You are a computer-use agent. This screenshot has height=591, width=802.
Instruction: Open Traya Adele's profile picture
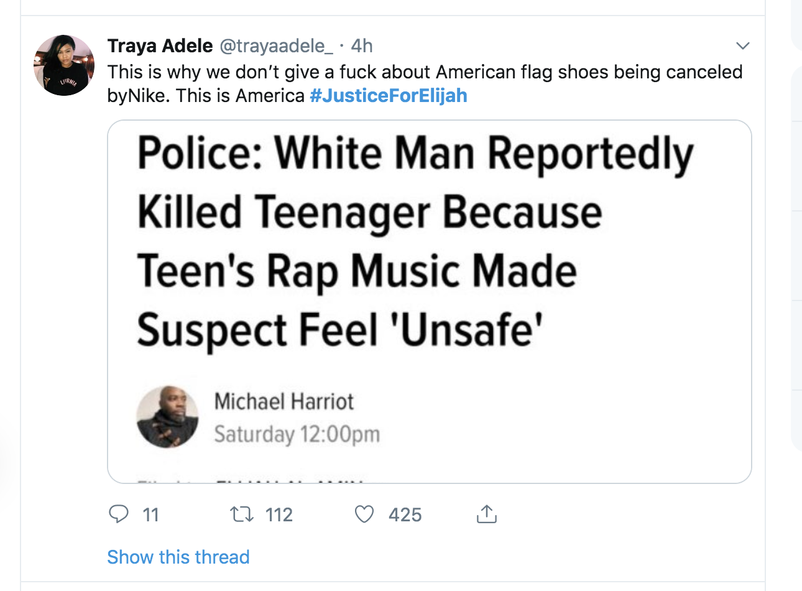64,65
